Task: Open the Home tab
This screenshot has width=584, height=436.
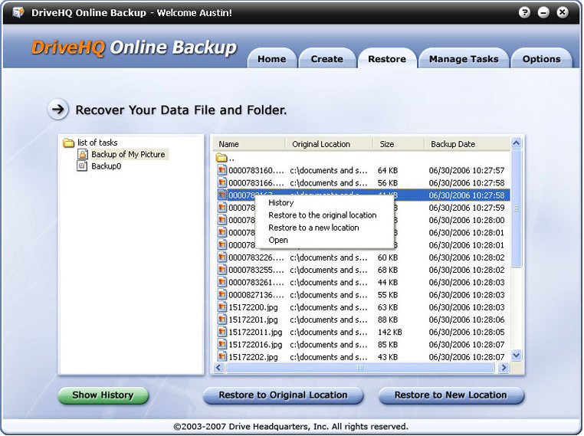Action: (272, 59)
